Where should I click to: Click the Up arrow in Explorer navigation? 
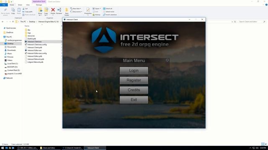click(13, 22)
